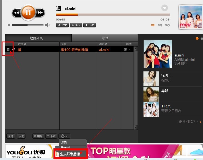Image resolution: width=203 pixels, height=160 pixels.
Task: Click the mute speaker icon
Action: click(x=9, y=25)
